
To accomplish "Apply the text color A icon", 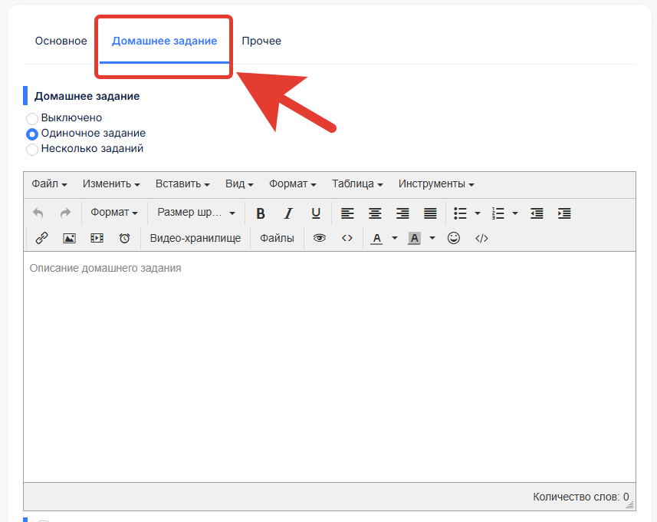I will (x=376, y=238).
